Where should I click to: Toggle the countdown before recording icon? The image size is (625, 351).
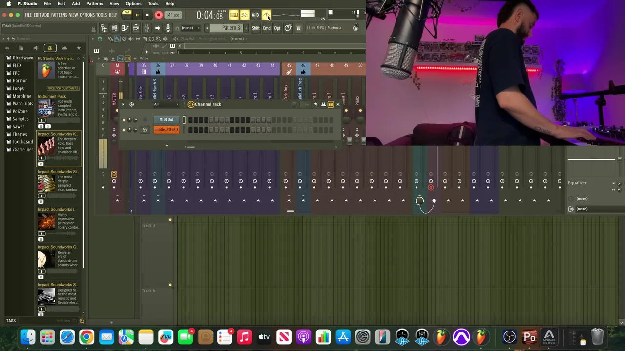click(245, 15)
